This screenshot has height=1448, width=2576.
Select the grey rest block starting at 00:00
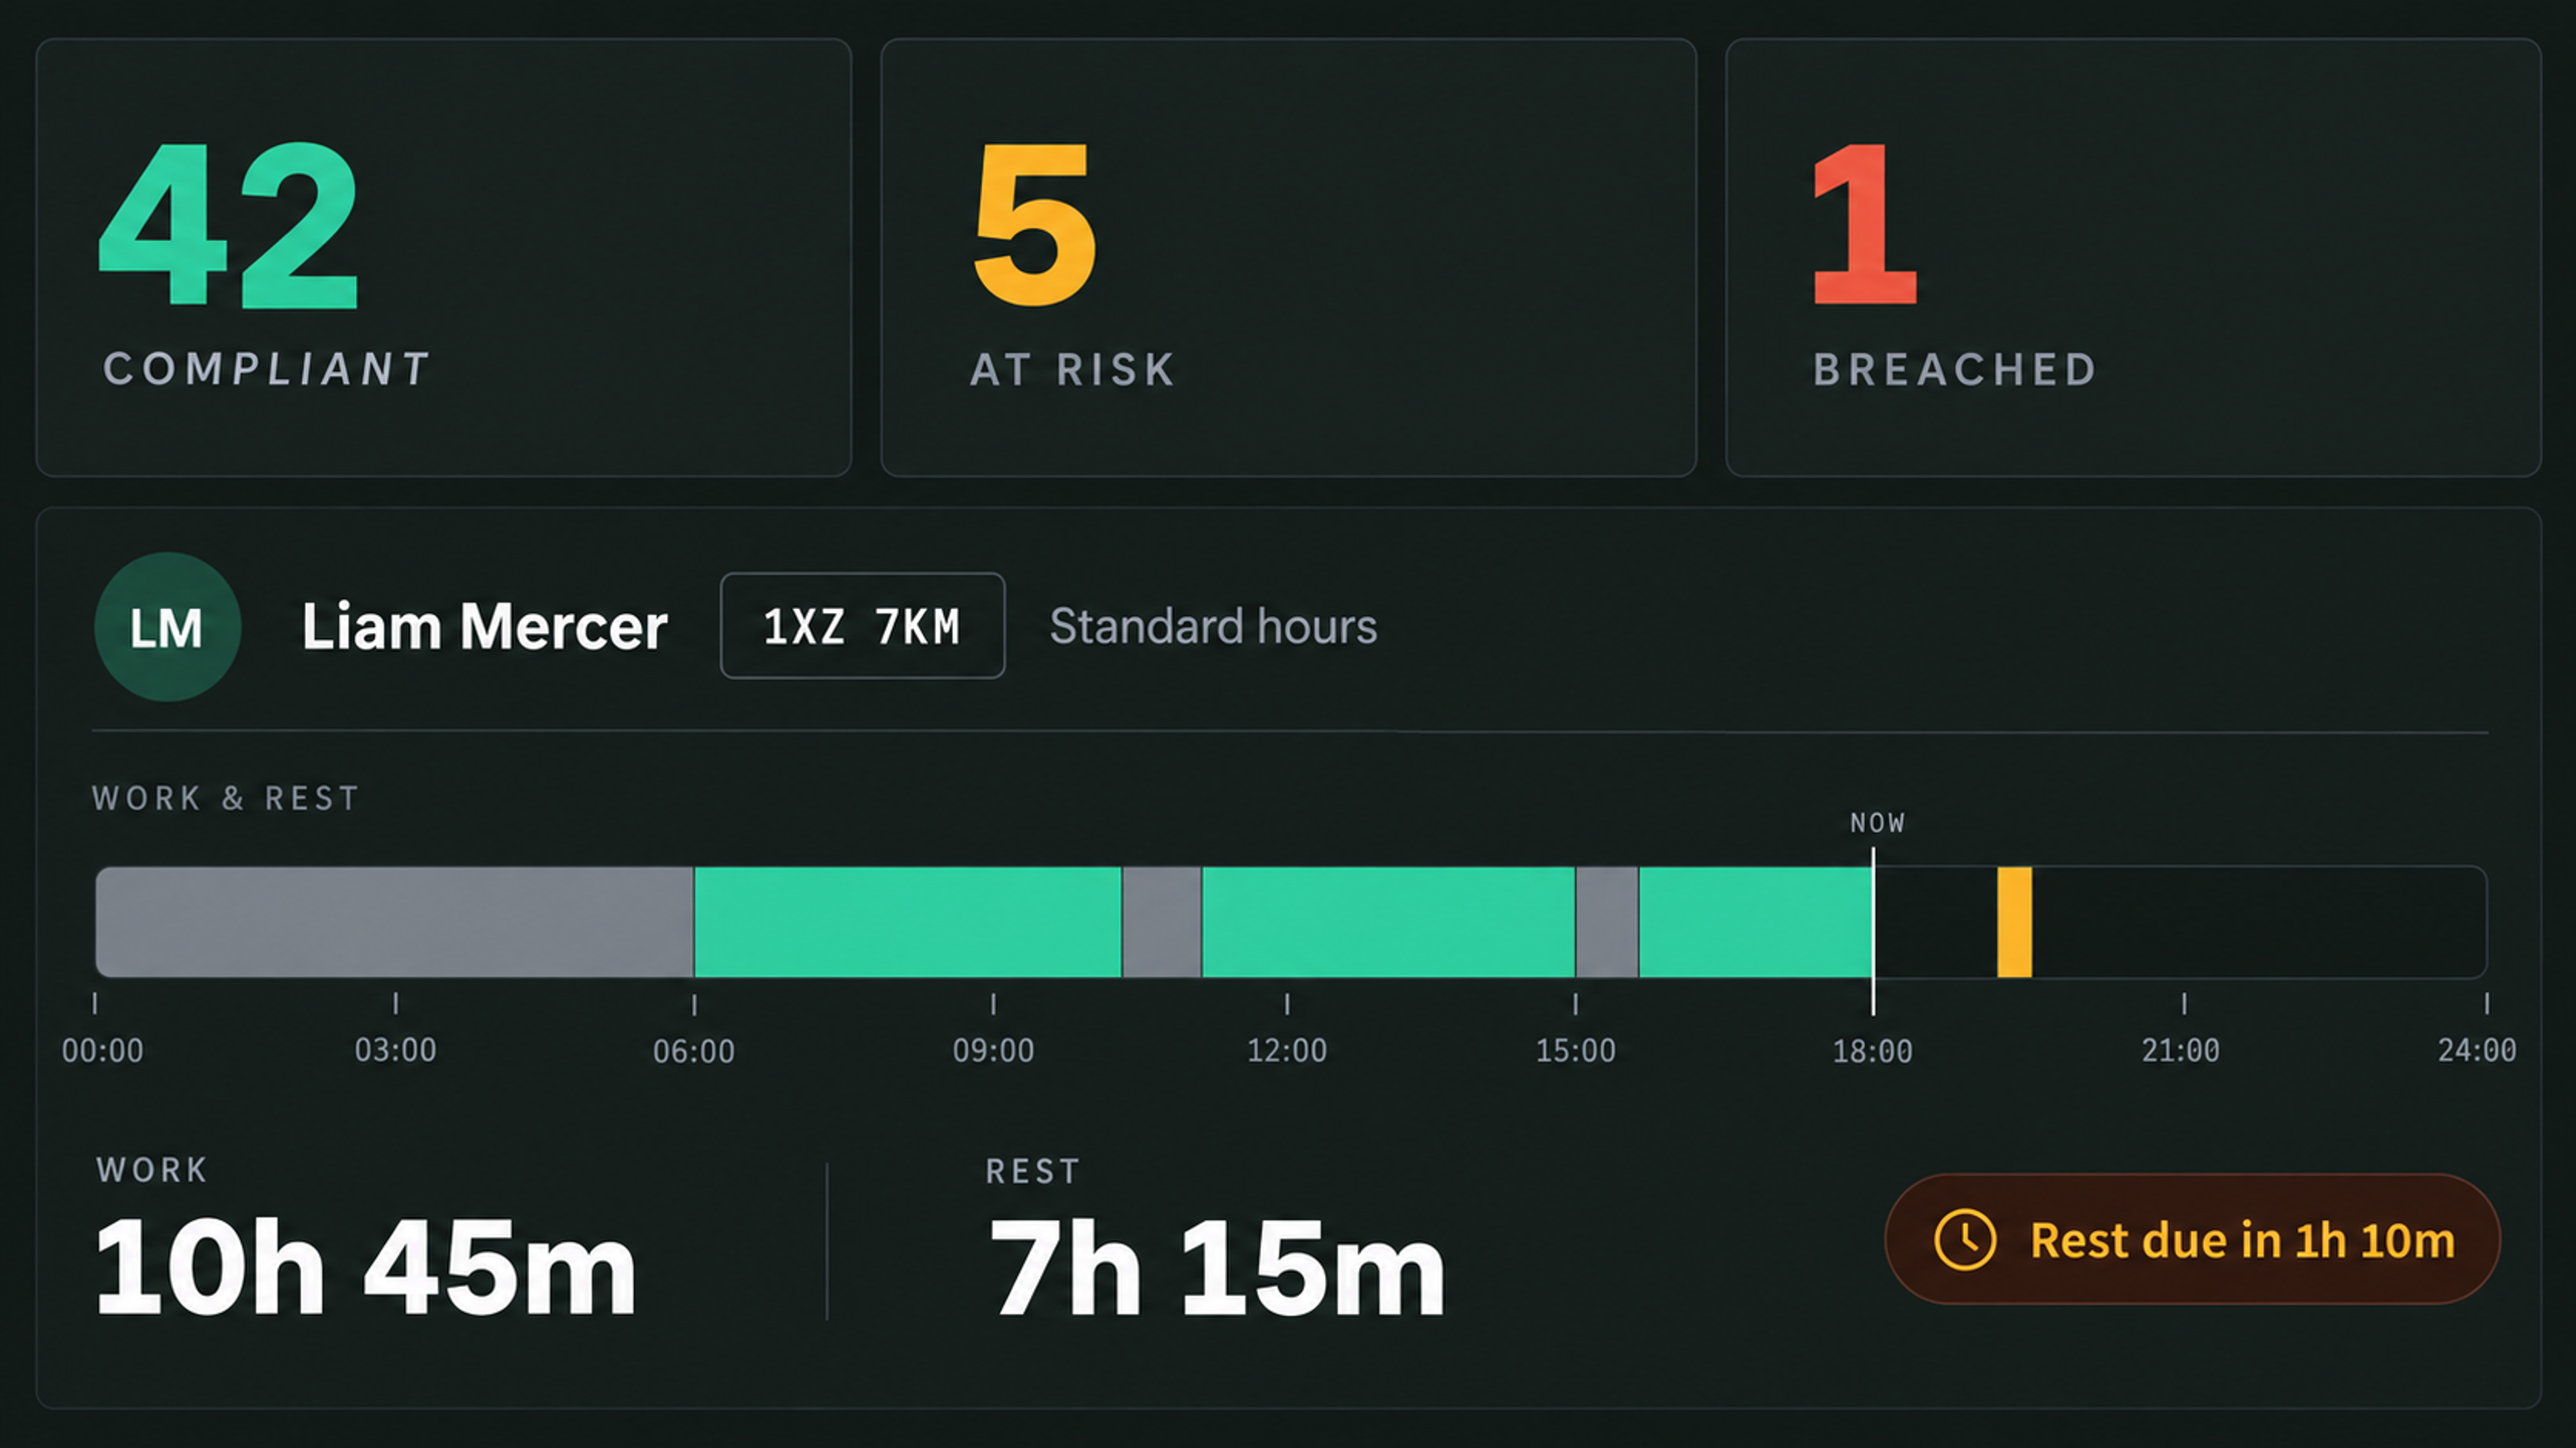[394, 922]
